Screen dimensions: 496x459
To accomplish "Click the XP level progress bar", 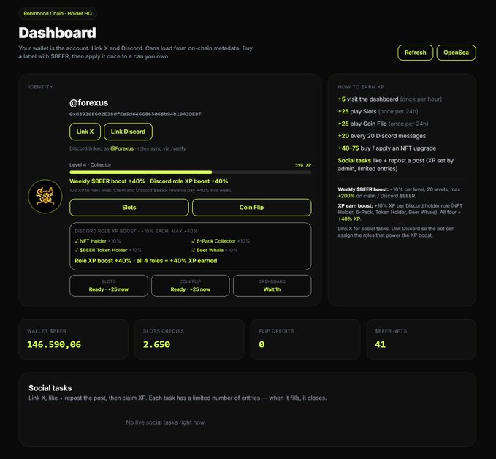I will coord(191,172).
